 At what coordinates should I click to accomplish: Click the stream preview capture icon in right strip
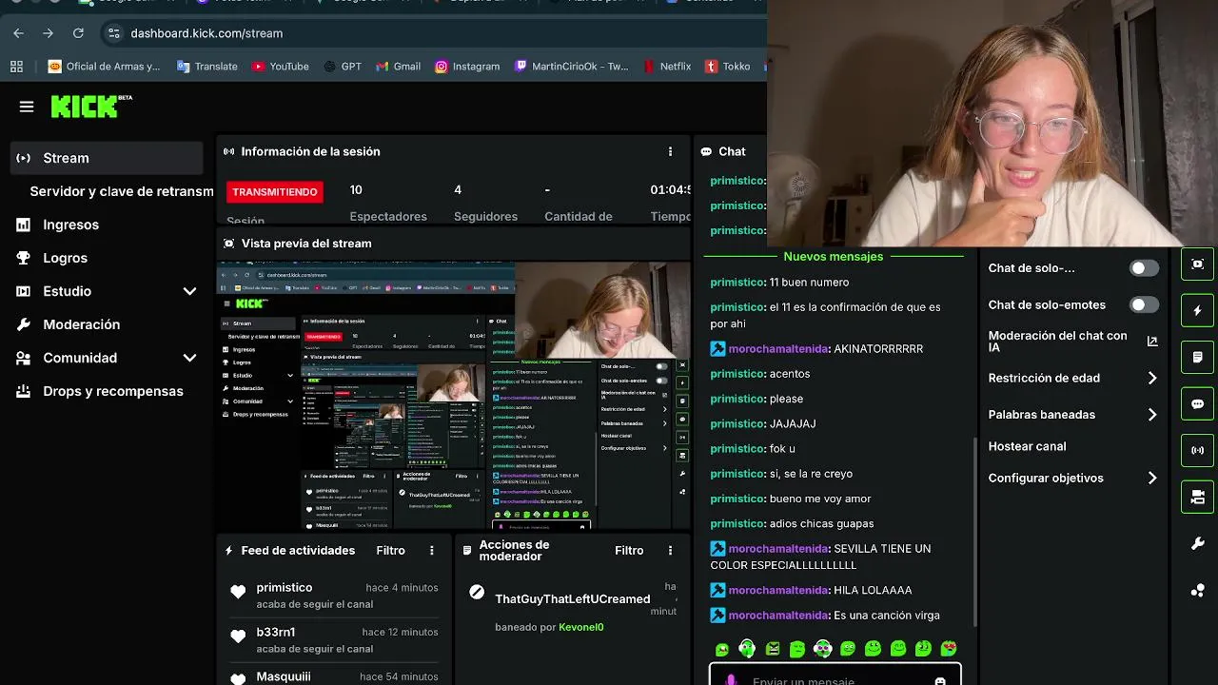coord(1197,264)
